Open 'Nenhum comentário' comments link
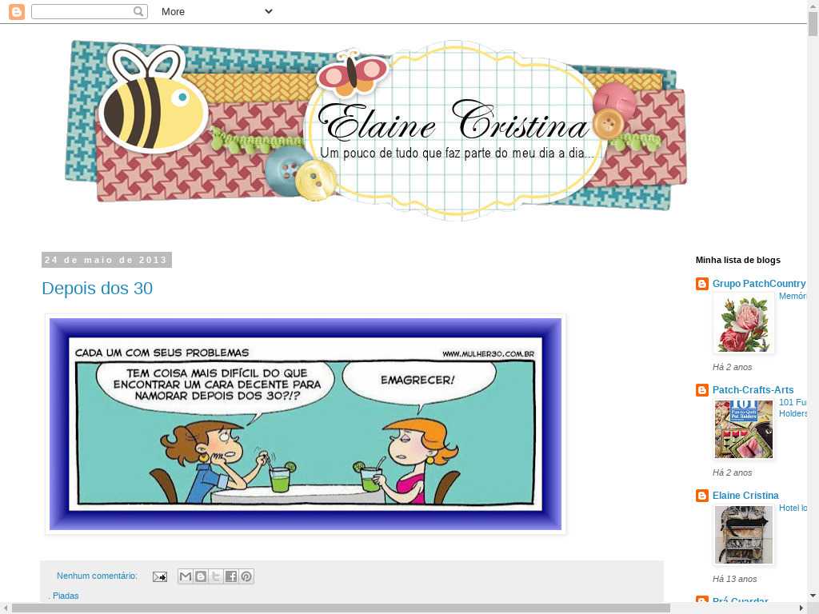The height and width of the screenshot is (614, 819). click(97, 576)
